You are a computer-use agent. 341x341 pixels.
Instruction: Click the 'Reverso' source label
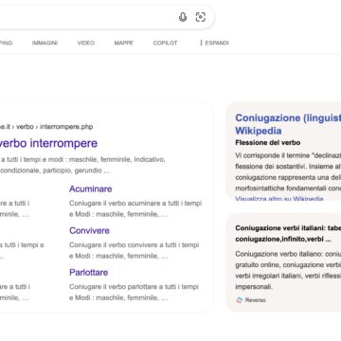tap(256, 300)
